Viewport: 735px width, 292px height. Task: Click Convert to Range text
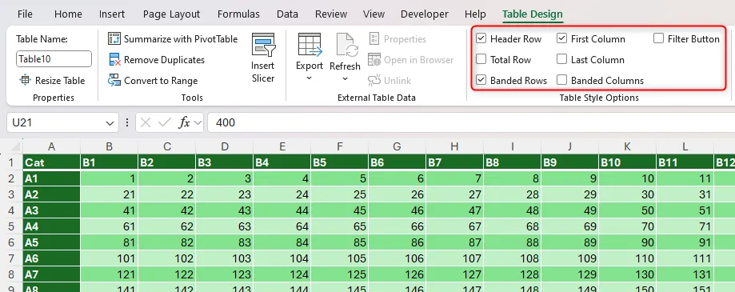pos(161,81)
